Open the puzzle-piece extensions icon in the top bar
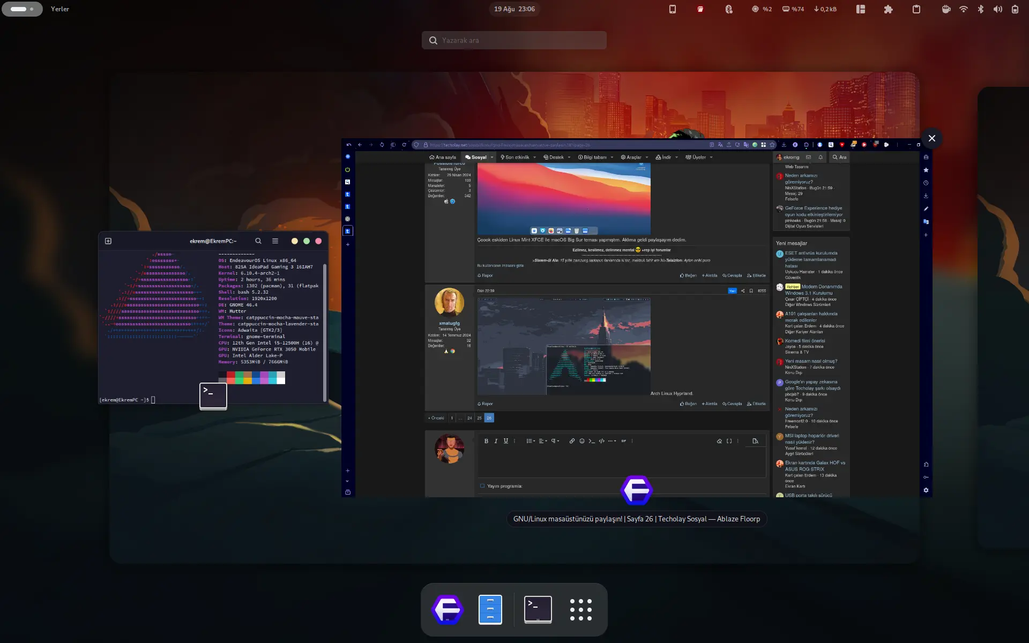Screen dimensions: 1029x643 [889, 9]
